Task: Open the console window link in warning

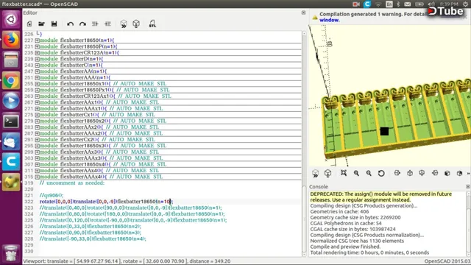Action: point(329,20)
